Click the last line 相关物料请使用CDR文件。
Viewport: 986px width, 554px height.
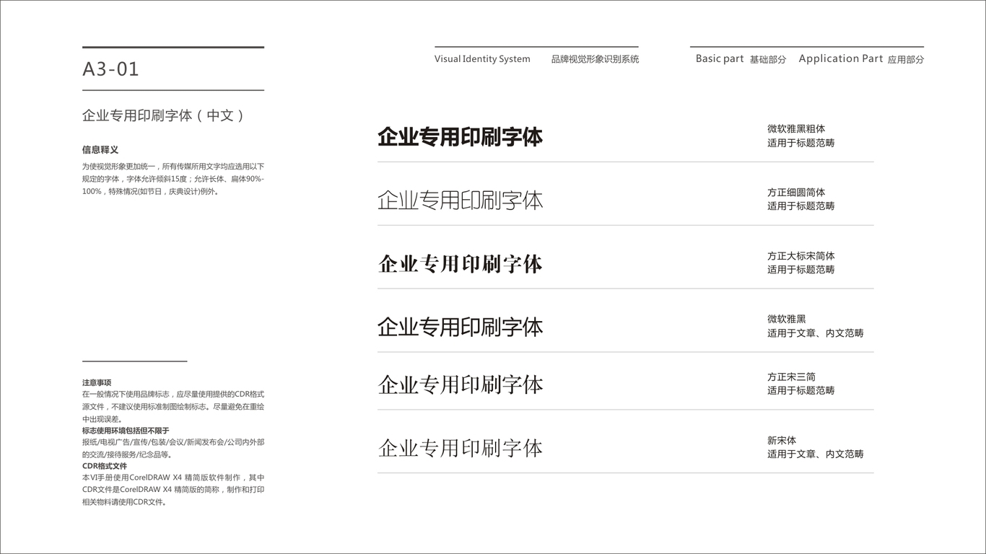click(125, 502)
